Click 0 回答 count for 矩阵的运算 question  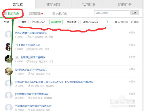pyautogui.click(x=132, y=33)
